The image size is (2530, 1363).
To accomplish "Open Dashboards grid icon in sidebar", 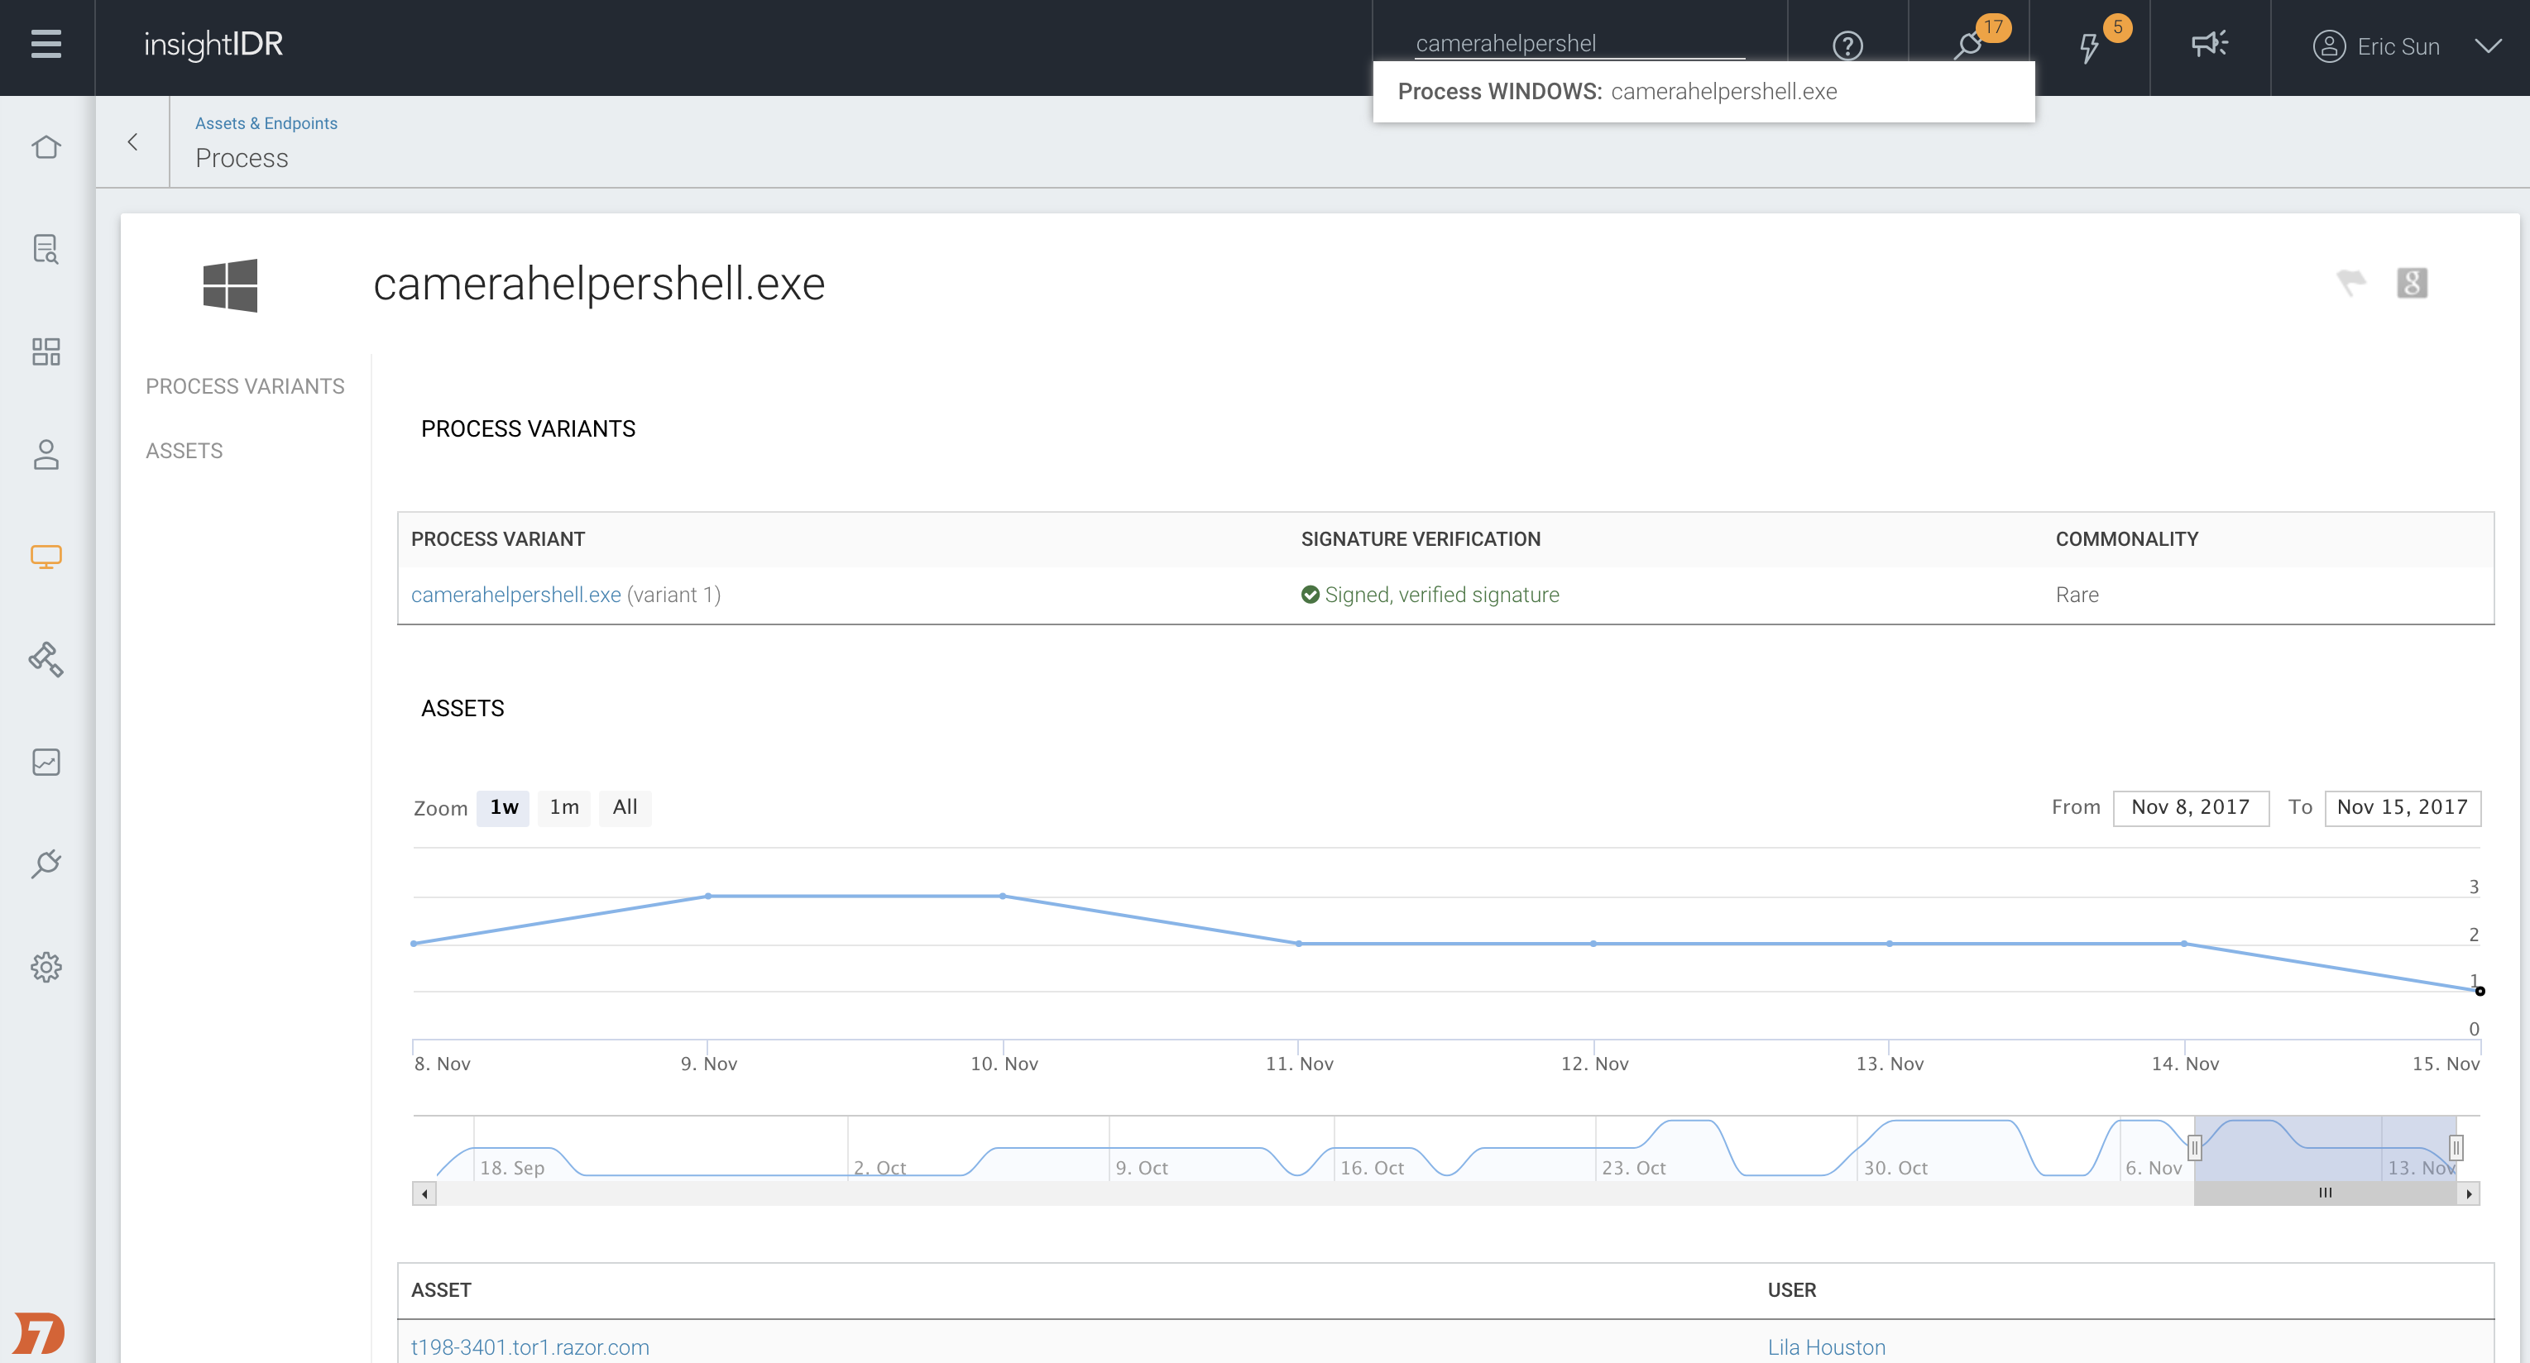I will tap(46, 352).
